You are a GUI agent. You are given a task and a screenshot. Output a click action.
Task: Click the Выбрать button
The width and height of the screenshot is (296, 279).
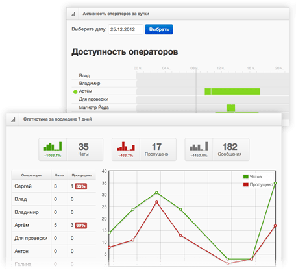[159, 29]
